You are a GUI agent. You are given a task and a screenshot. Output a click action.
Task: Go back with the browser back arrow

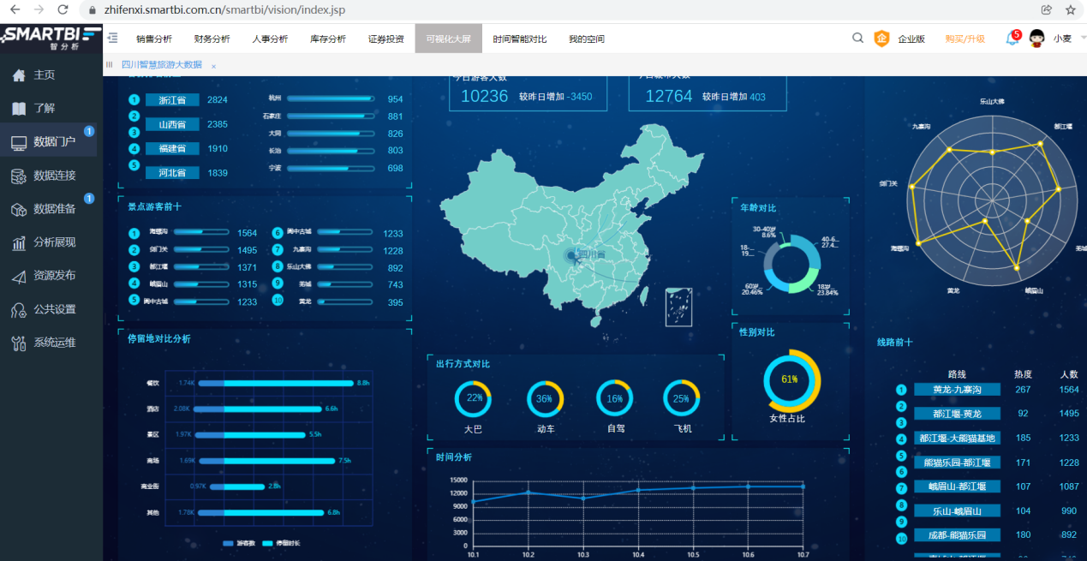coord(15,9)
